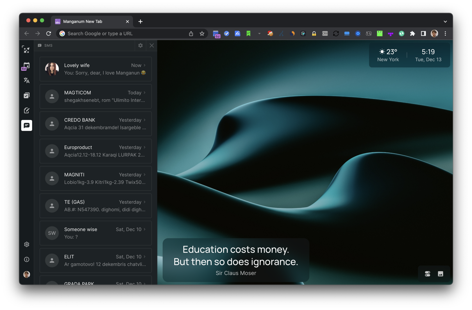
Task: Open the Chrome three-dot menu
Action: (x=445, y=34)
